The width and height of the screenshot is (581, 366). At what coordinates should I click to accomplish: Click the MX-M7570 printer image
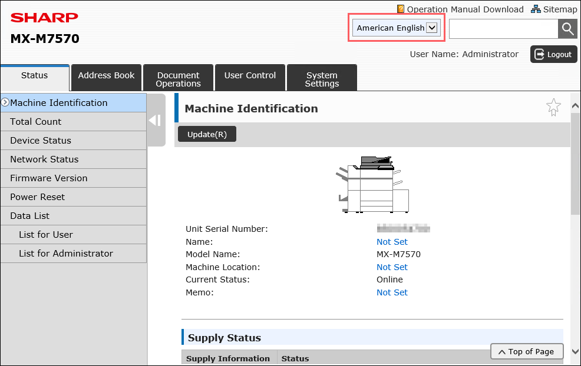tap(372, 184)
